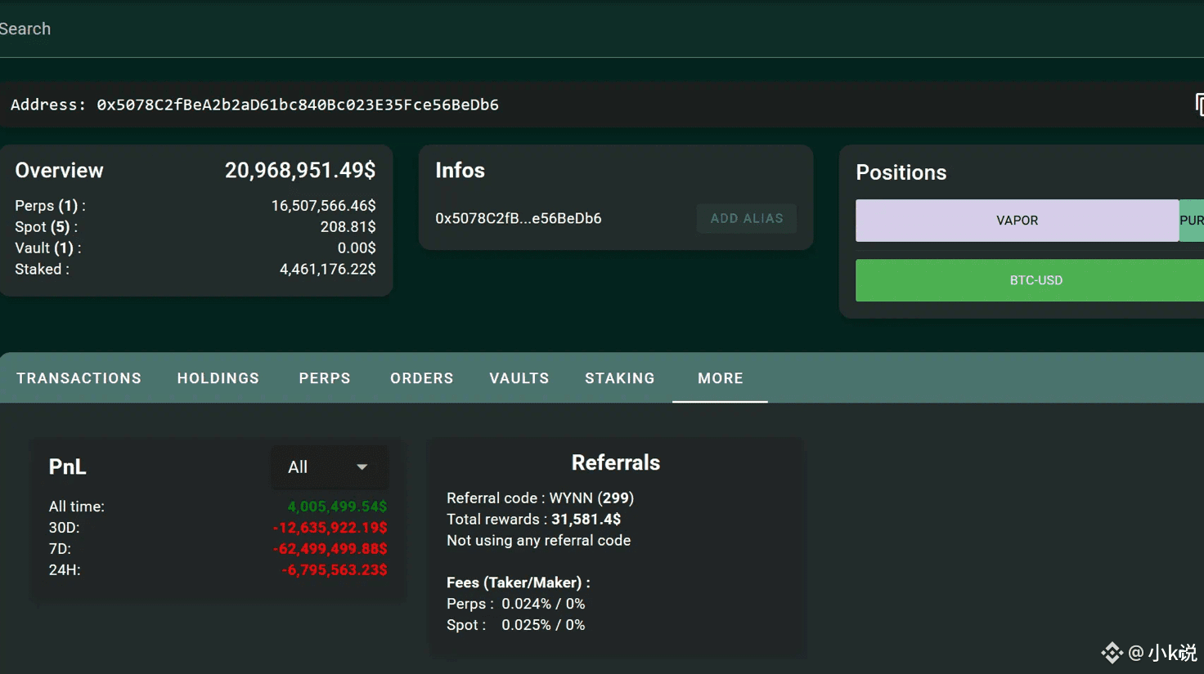This screenshot has height=674, width=1204.
Task: Click the Spot value 208.81$
Action: (348, 226)
